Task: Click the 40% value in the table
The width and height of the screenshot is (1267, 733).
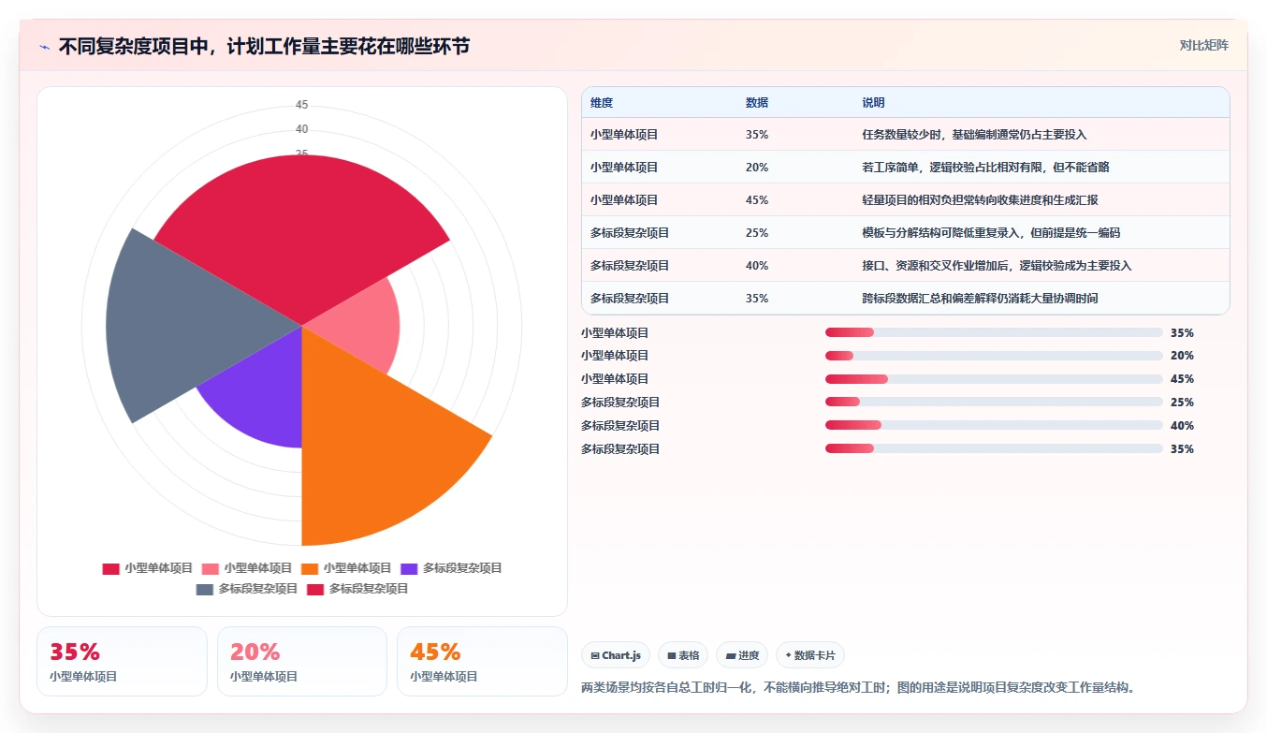Action: tap(757, 266)
